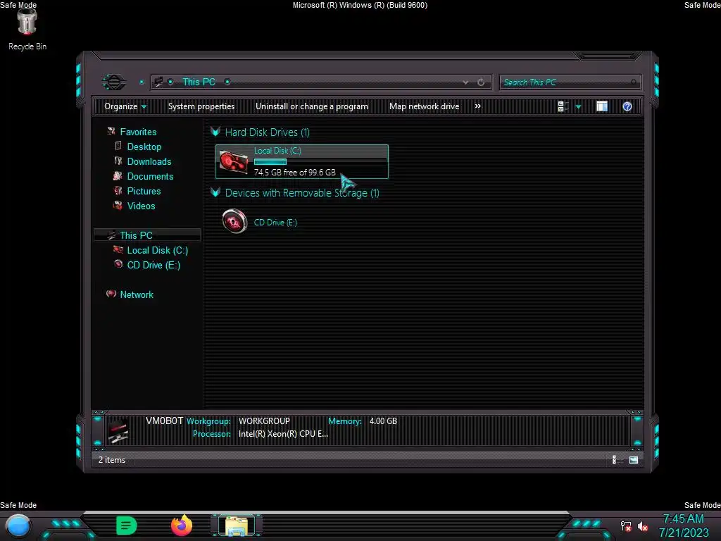Viewport: 721px width, 541px height.
Task: Open Documents in Favorites
Action: [x=150, y=176]
